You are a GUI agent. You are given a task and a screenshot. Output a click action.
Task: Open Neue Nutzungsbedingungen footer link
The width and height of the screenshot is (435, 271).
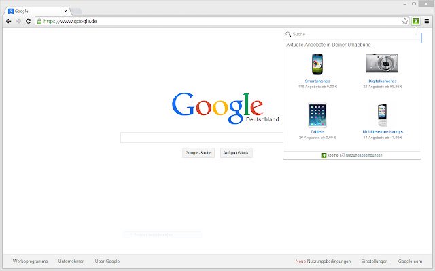coord(323,262)
